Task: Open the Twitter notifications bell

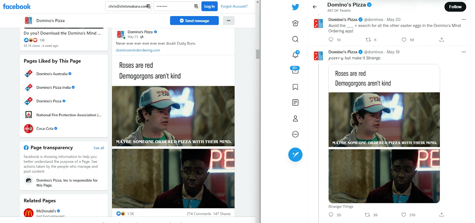Action: 295,55
